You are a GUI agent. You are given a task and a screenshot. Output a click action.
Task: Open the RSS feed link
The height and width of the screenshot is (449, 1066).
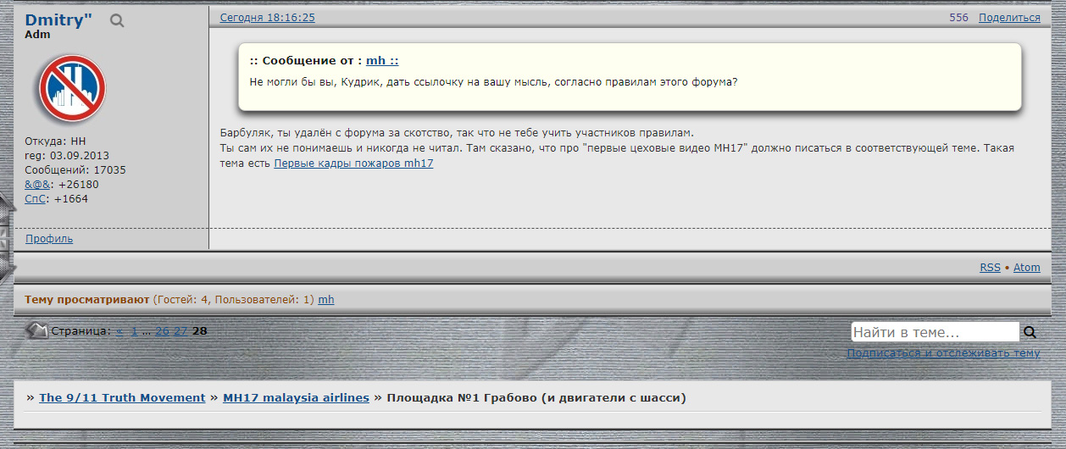[x=990, y=267]
